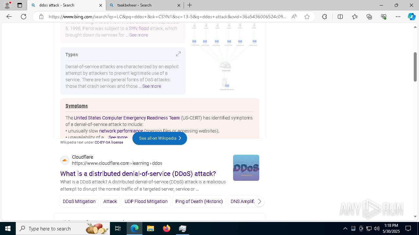419x235 pixels.
Task: Open the Favorites list icon
Action: [x=355, y=17]
